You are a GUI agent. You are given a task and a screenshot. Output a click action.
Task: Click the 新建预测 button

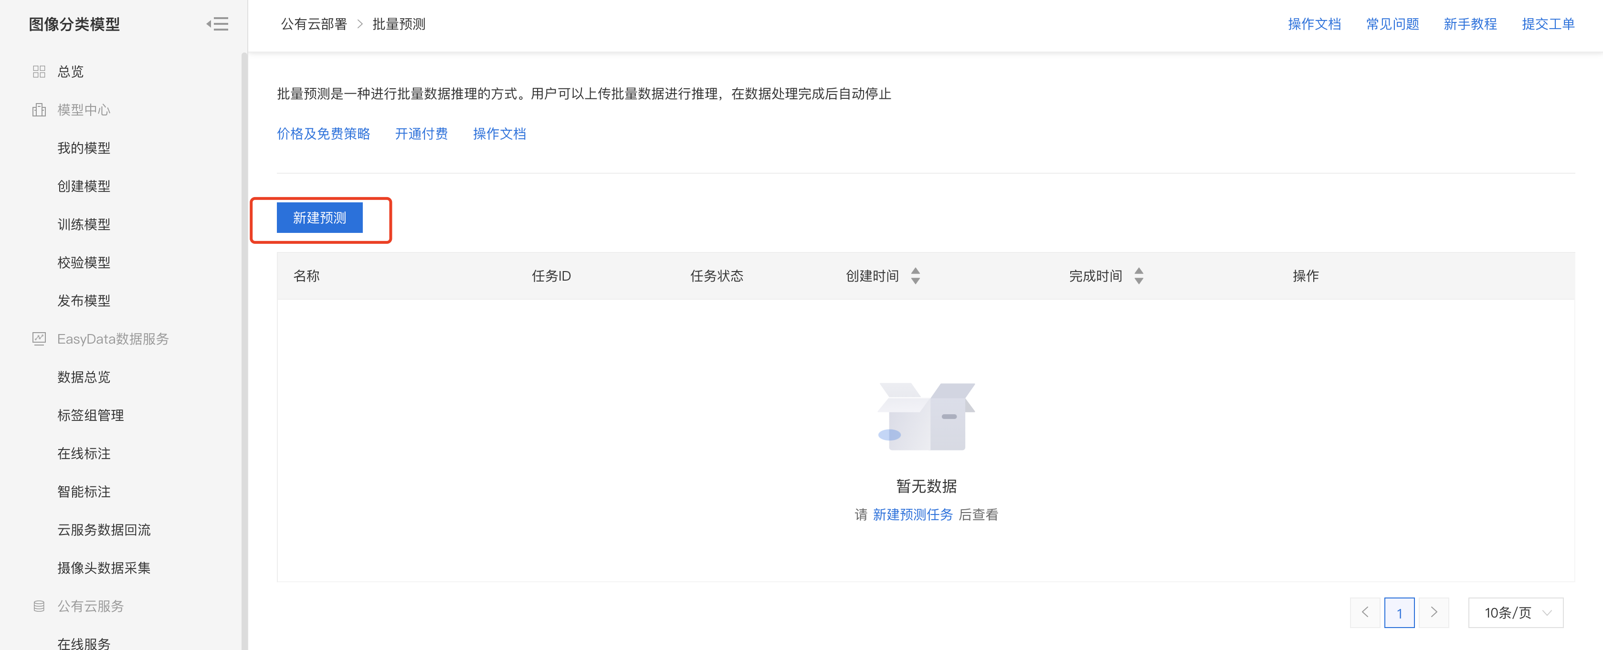tap(319, 218)
